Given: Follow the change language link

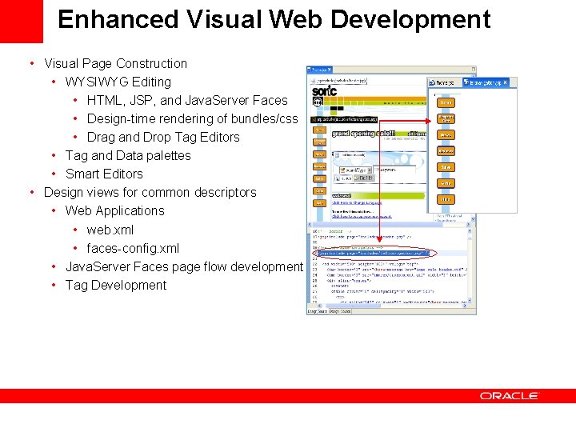Looking at the screenshot, I should tap(357, 202).
